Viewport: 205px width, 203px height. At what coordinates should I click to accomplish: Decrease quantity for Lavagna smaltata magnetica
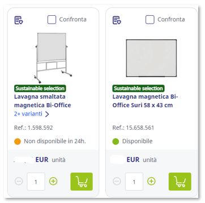pos(19,182)
